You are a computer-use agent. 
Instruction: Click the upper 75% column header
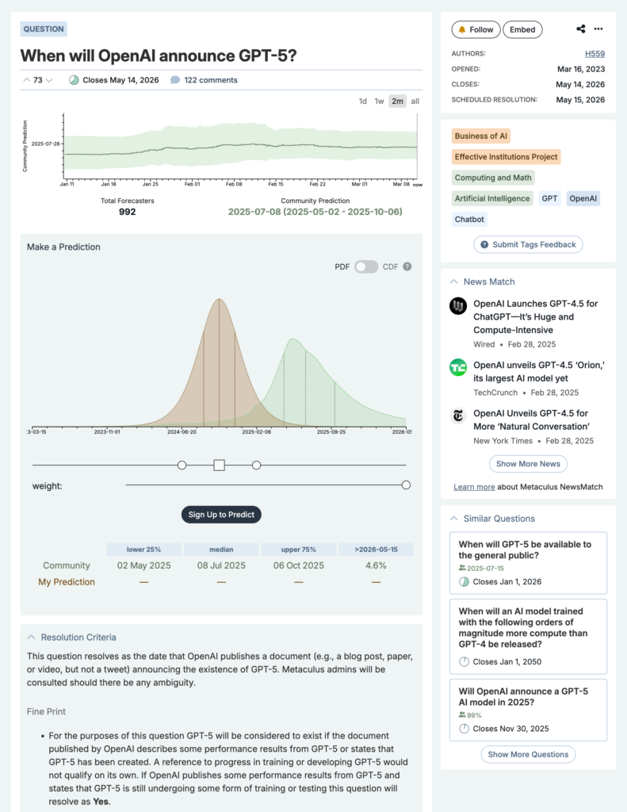point(299,550)
